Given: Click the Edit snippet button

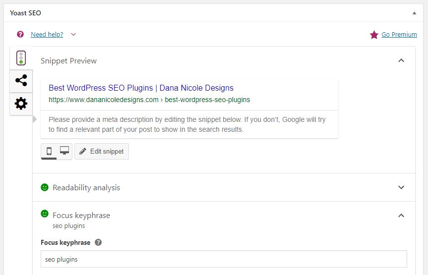Looking at the screenshot, I should pos(102,152).
